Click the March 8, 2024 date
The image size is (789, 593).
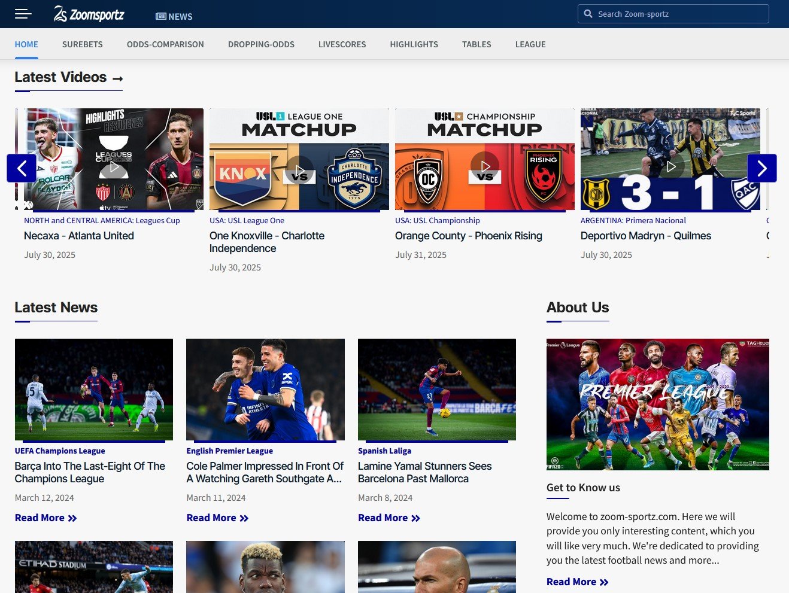(385, 498)
